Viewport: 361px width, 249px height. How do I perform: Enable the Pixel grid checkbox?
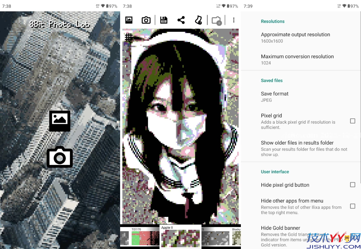353,121
